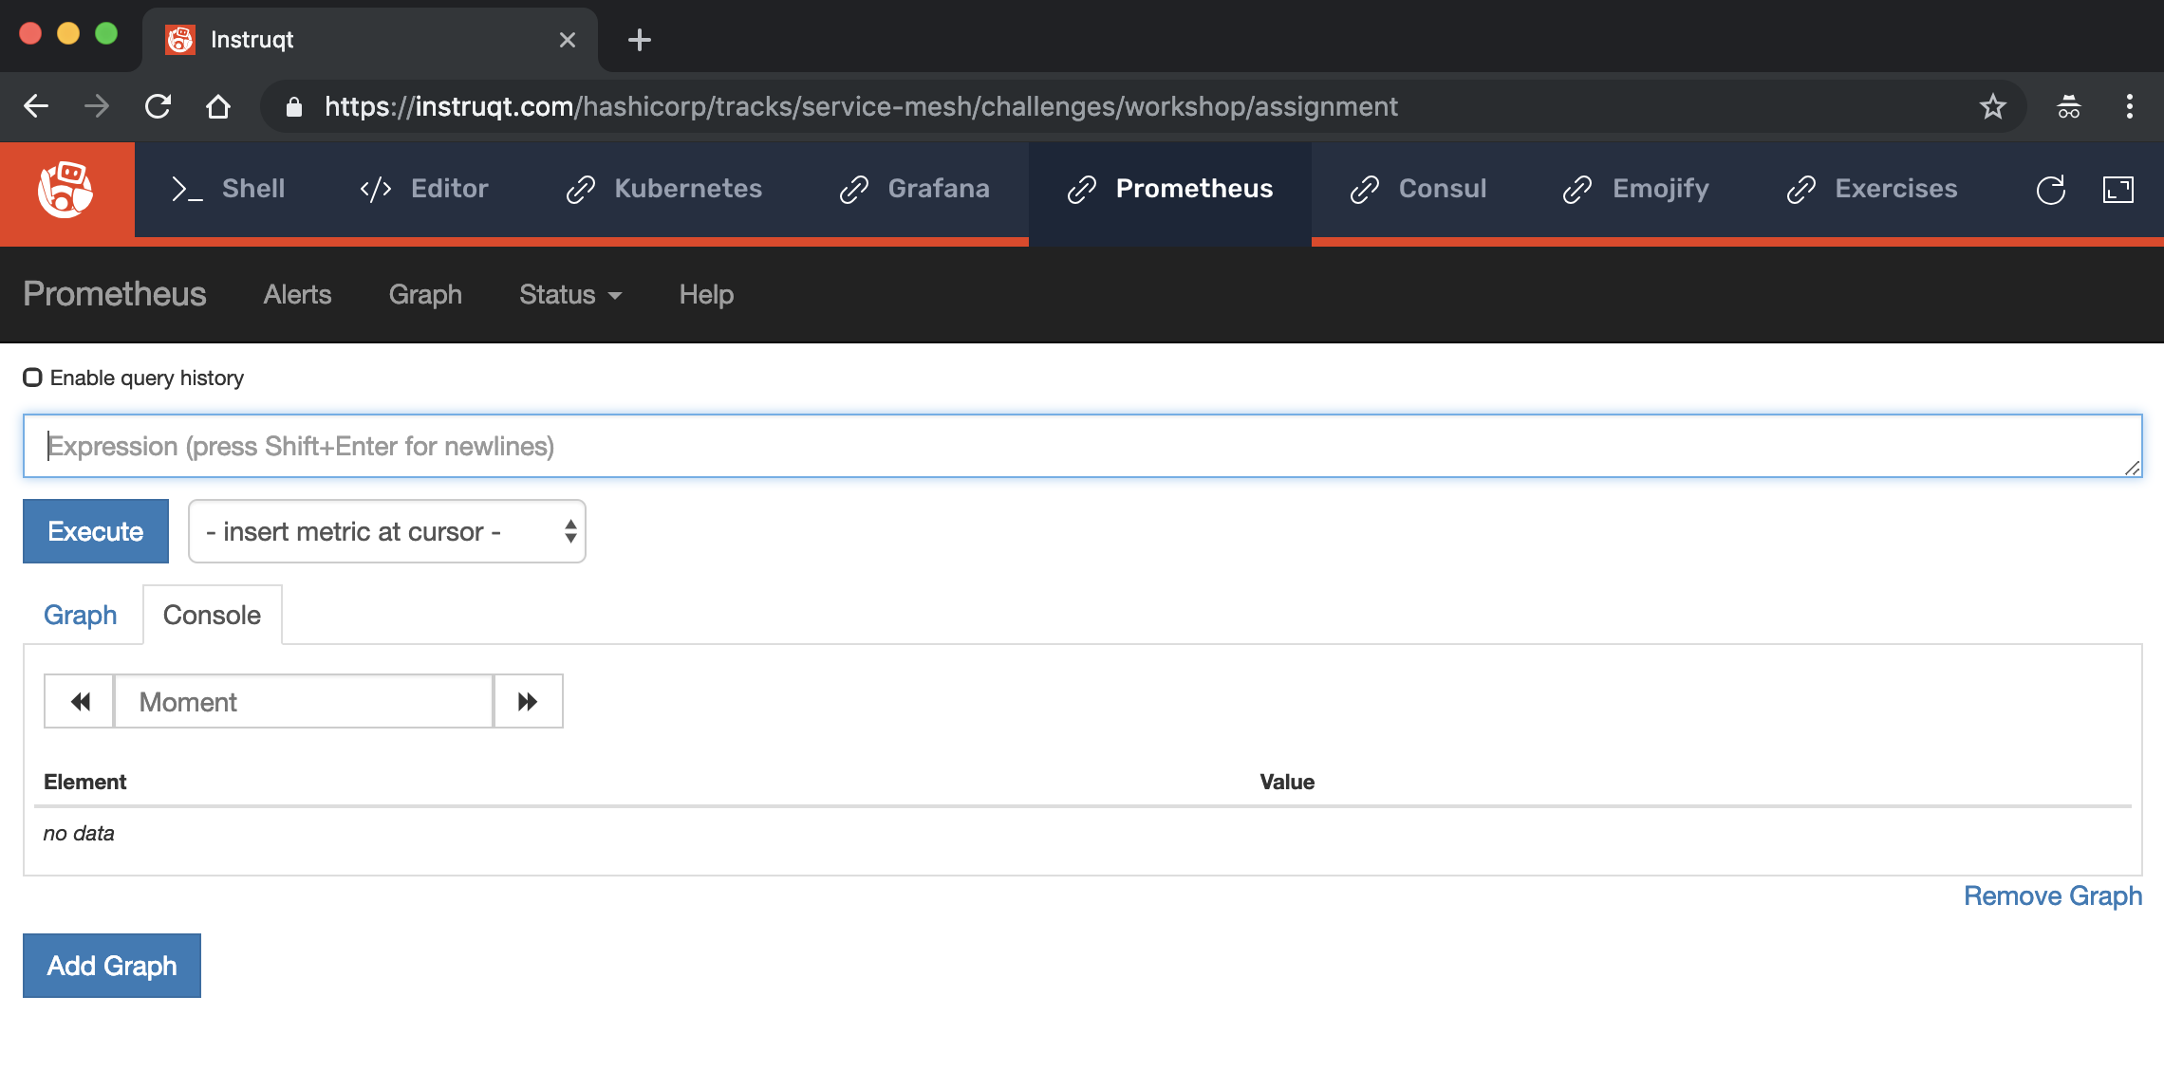This screenshot has height=1070, width=2164.
Task: Click the incognito profile icon
Action: click(x=2069, y=106)
